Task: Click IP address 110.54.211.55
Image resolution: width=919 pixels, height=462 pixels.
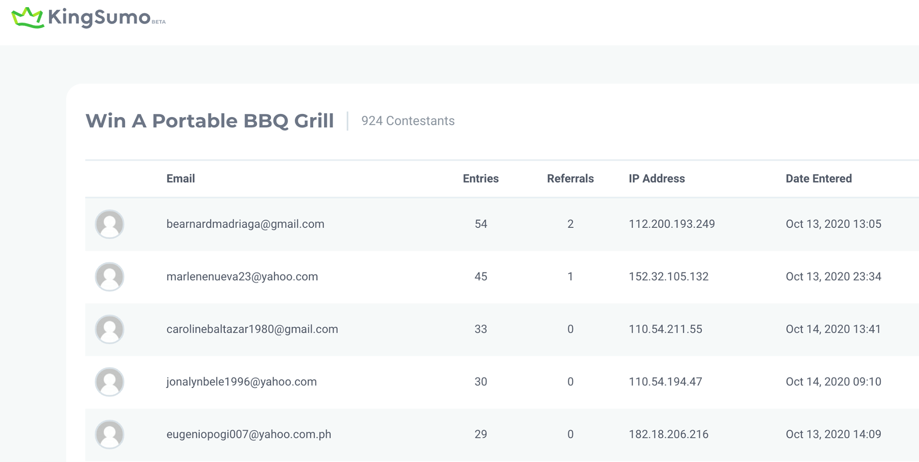Action: pos(665,329)
